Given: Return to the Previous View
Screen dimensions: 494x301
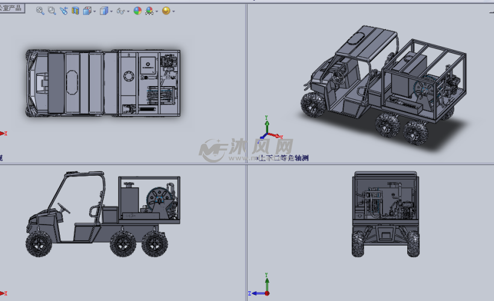Looking at the screenshot, I should pyautogui.click(x=63, y=11).
